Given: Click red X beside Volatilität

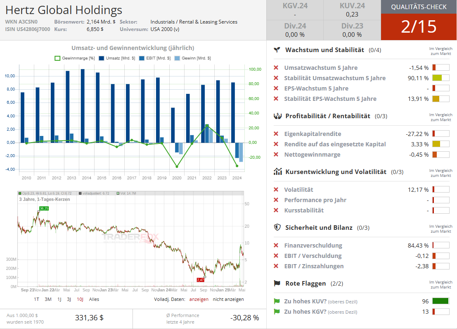Looking at the screenshot, I should point(276,189).
